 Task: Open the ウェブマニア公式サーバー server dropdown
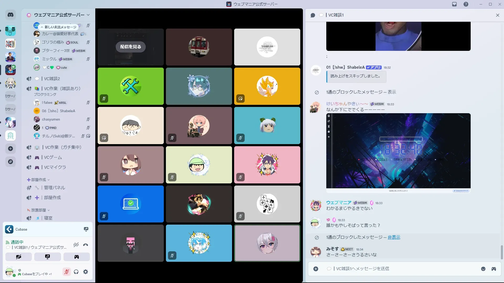coord(59,15)
